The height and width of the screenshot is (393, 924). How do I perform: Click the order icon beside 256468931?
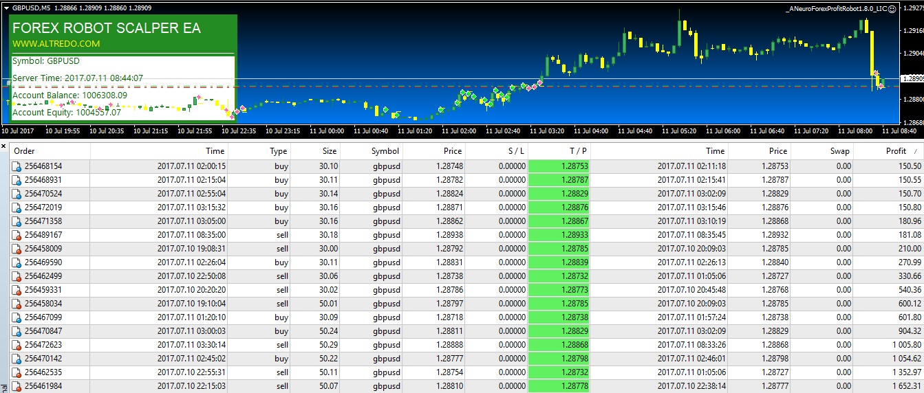(x=17, y=180)
